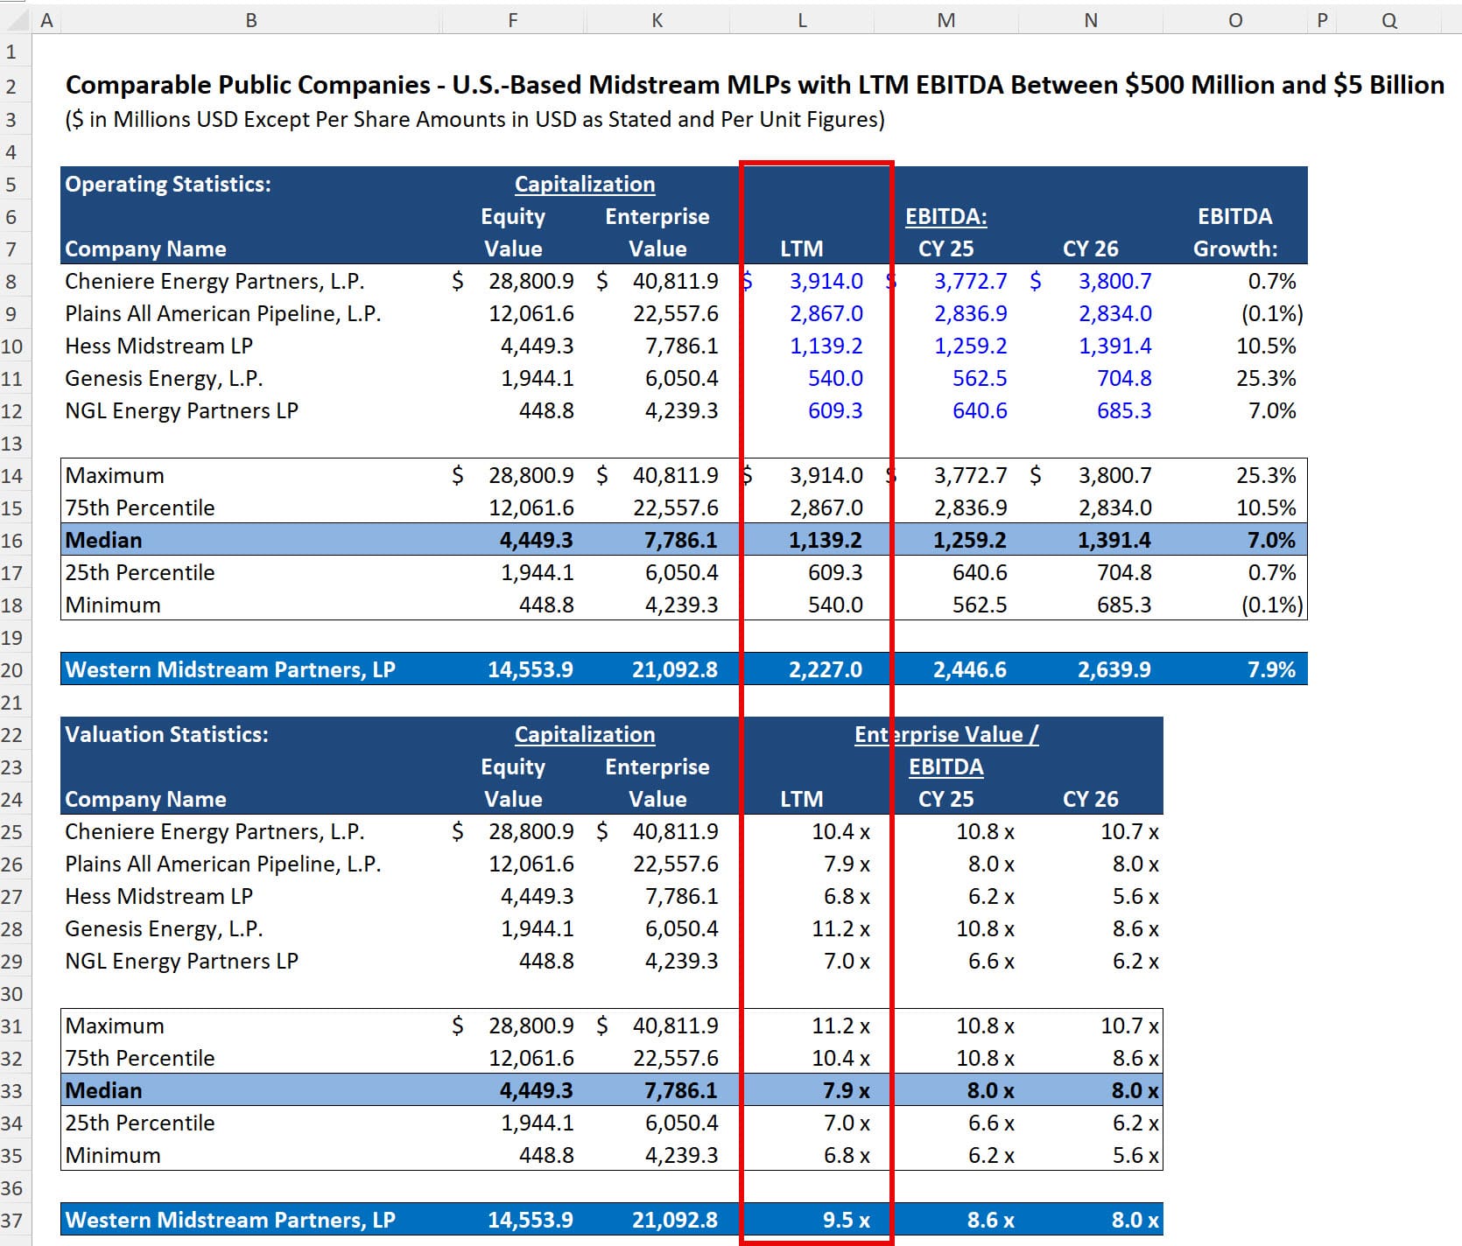This screenshot has width=1462, height=1246.
Task: Select column header B
Action: (251, 19)
